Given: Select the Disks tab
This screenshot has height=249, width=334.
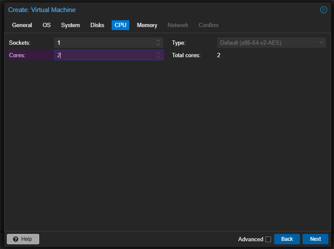Looking at the screenshot, I should point(97,25).
